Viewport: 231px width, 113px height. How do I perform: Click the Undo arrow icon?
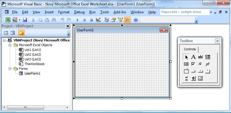[62, 20]
